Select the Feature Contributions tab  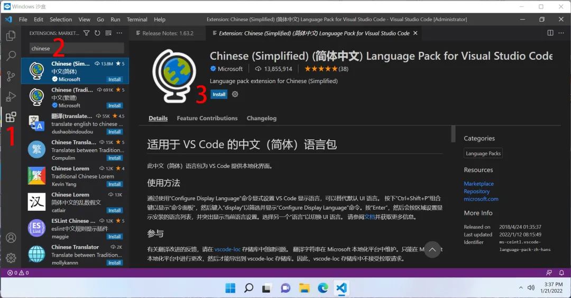point(207,118)
